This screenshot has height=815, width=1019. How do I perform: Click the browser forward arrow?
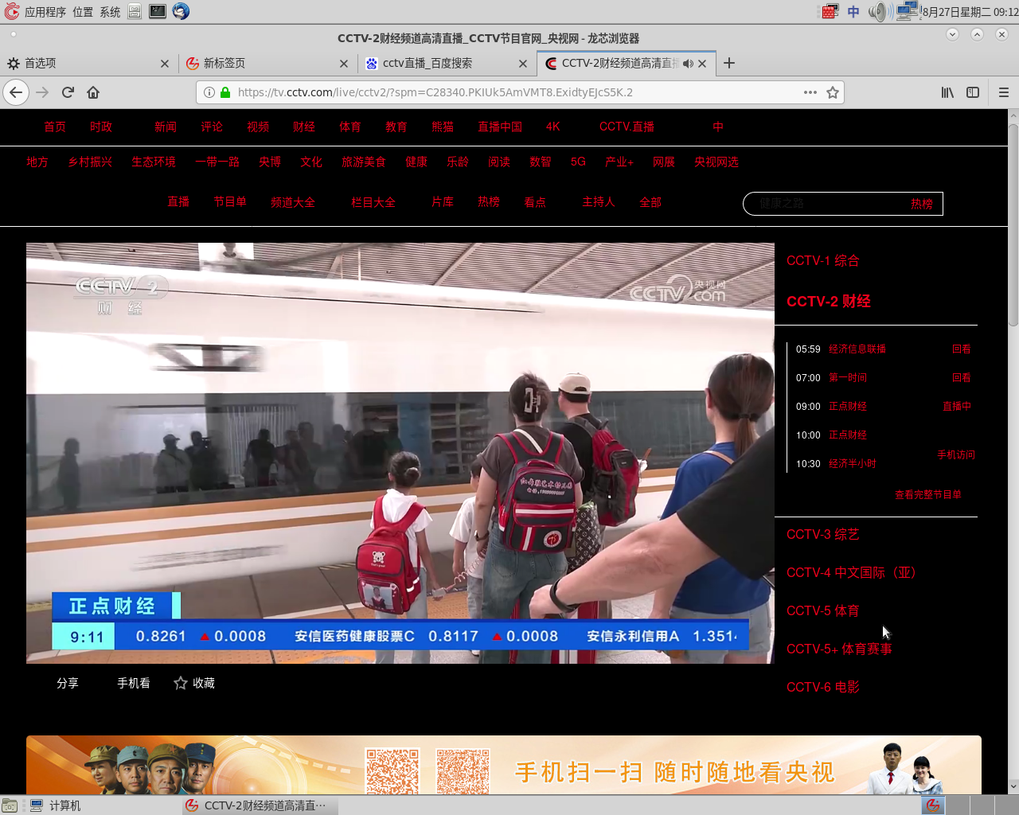[42, 92]
